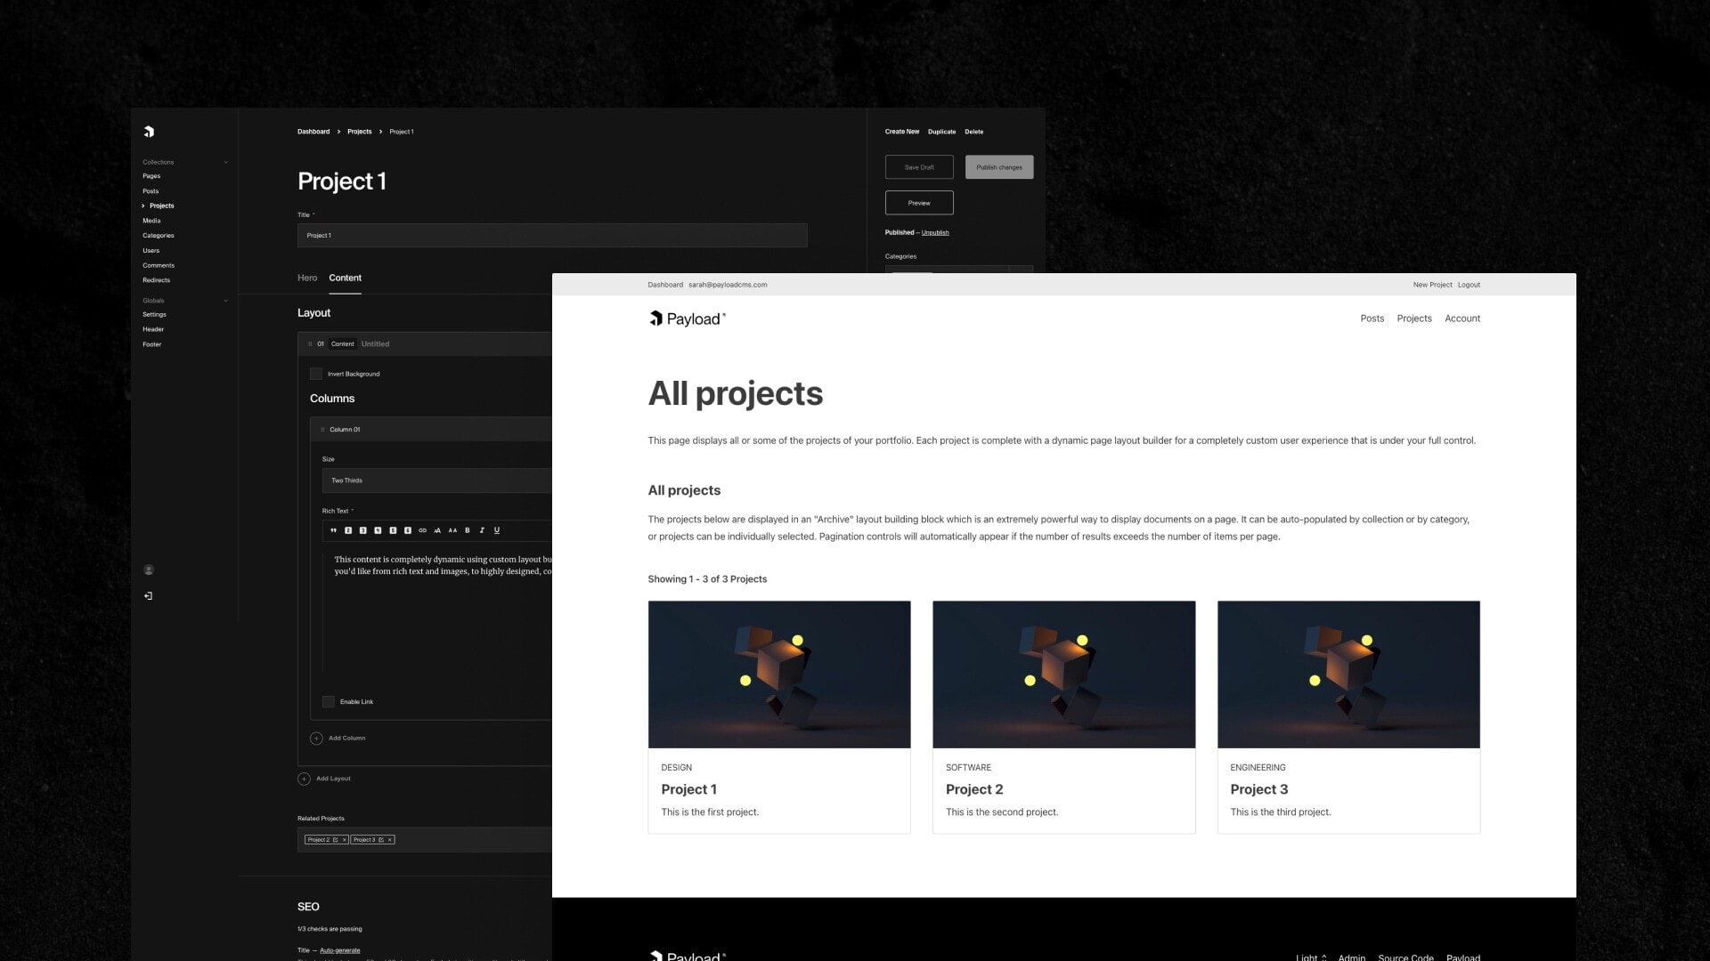Insert link using the chain icon
Screen dimensions: 1710x961
[x=422, y=530]
